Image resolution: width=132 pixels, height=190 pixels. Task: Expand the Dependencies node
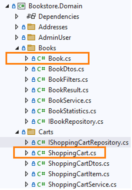(x=17, y=17)
